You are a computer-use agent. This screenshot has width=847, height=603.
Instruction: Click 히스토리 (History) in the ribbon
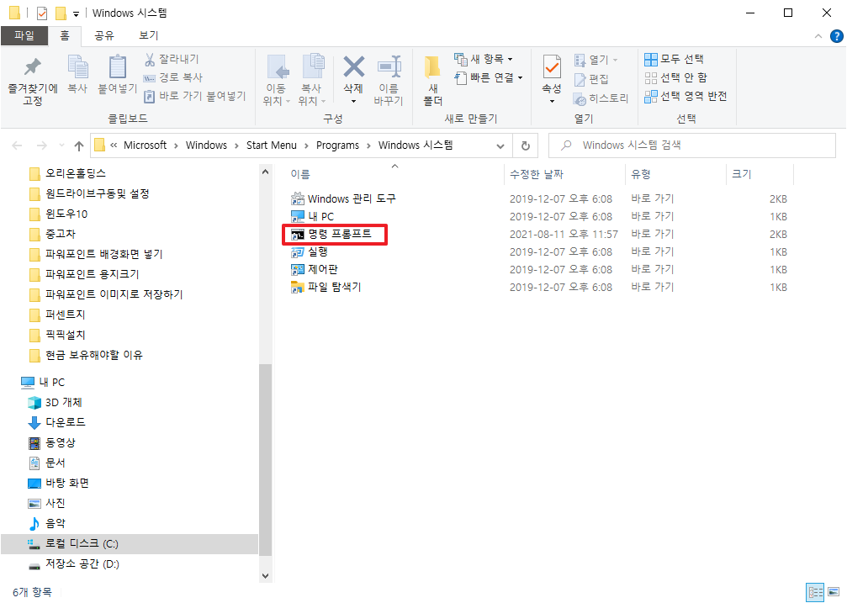coord(601,99)
